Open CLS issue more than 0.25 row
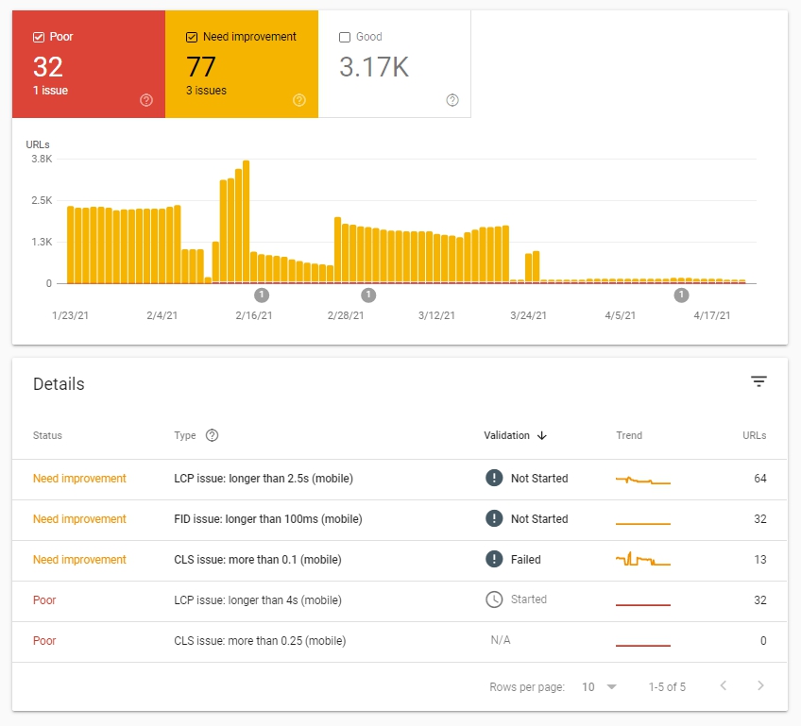Image resolution: width=801 pixels, height=726 pixels. pos(260,641)
